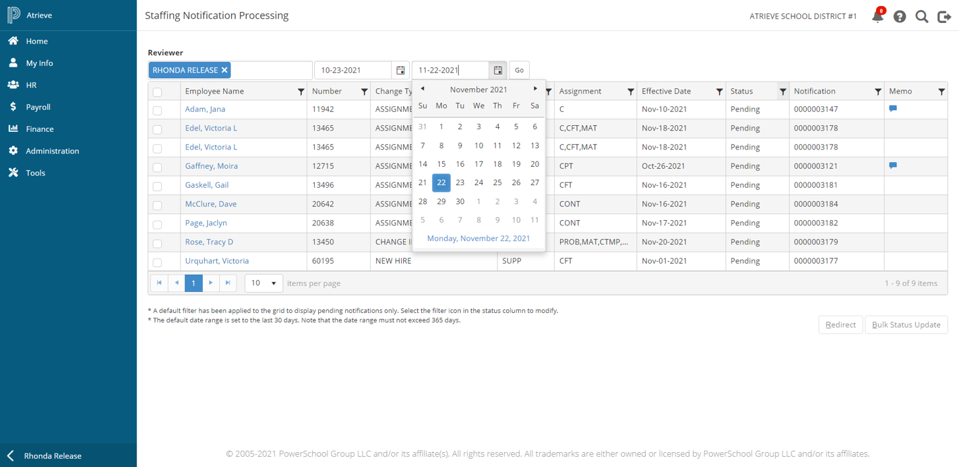
Task: Open the Payroll menu in sidebar
Action: tap(38, 107)
